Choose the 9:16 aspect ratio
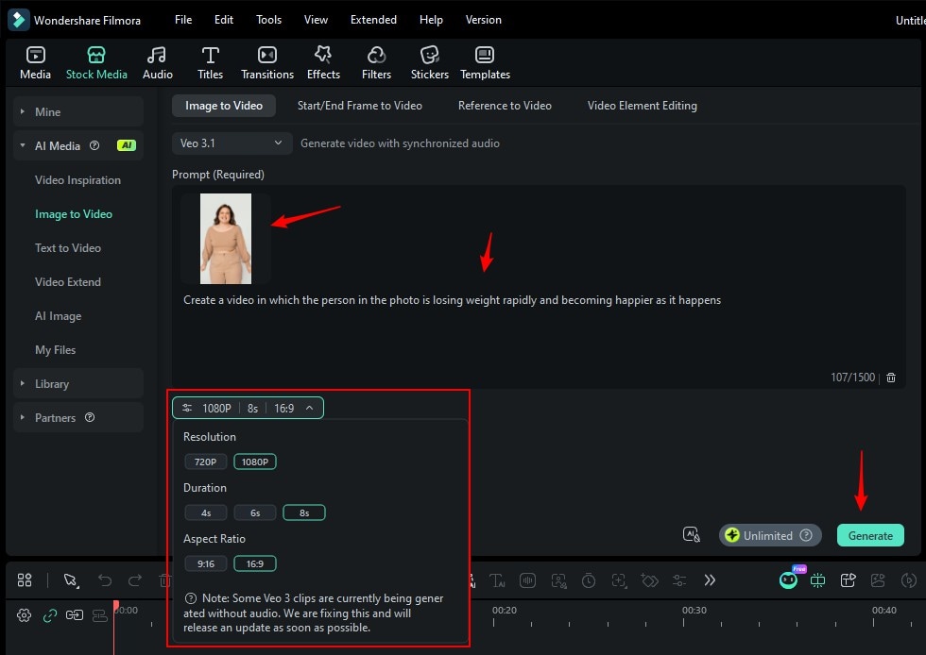The height and width of the screenshot is (655, 926). tap(206, 563)
